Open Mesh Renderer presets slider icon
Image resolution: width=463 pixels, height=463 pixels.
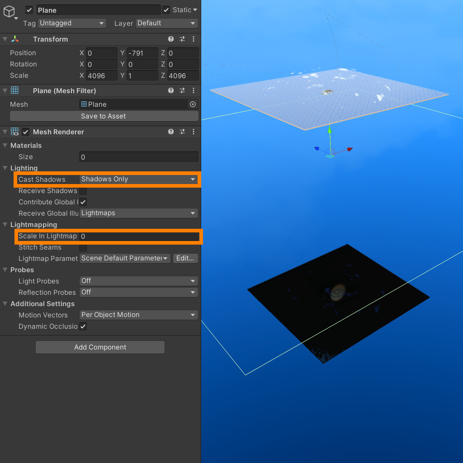pos(182,132)
